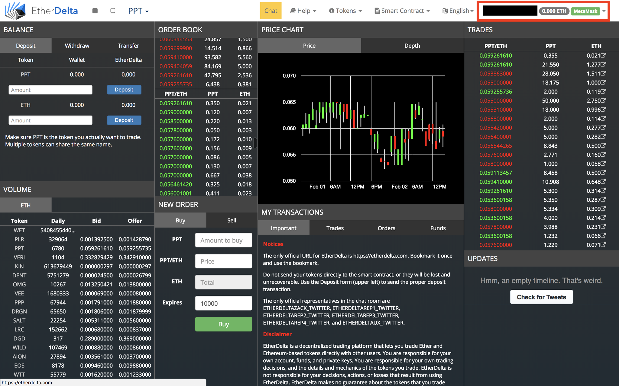The image size is (619, 386).
Task: Expand the Smart Contract menu
Action: (402, 11)
